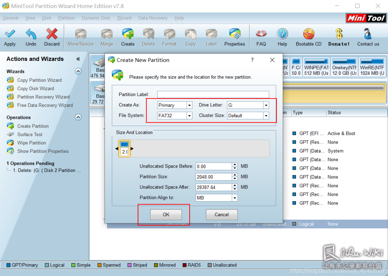Screen dimensions: 388x276
Task: Click the Format toolbar icon
Action: pyautogui.click(x=169, y=34)
